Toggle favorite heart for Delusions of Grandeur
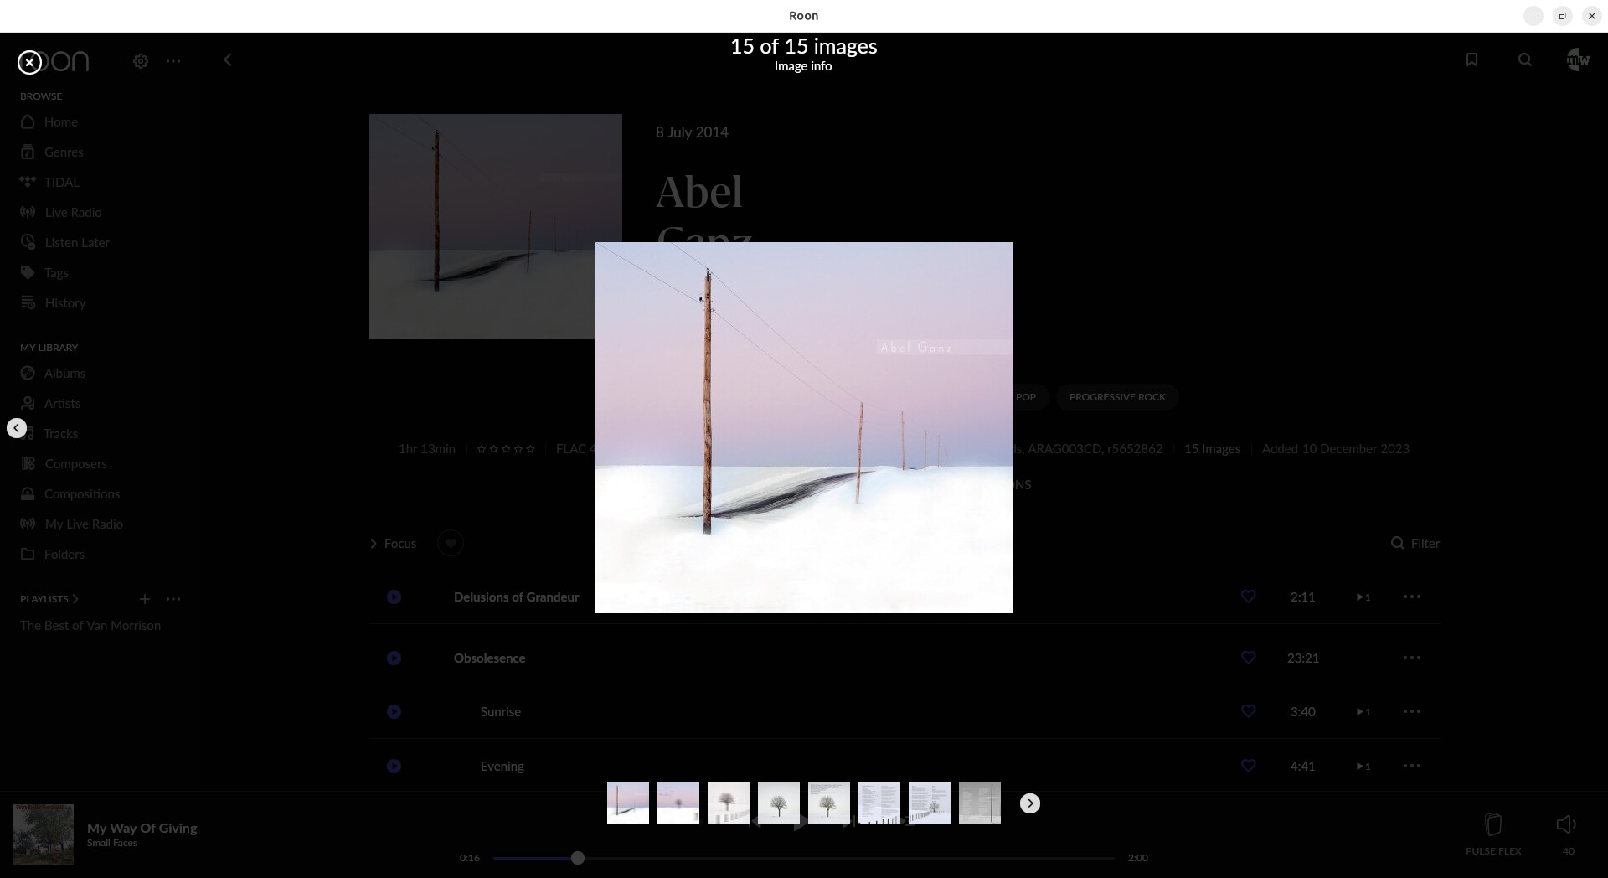The width and height of the screenshot is (1608, 878). 1248,597
